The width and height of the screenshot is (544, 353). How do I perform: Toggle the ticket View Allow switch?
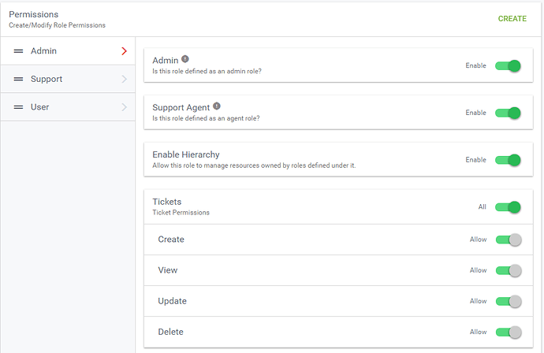509,270
